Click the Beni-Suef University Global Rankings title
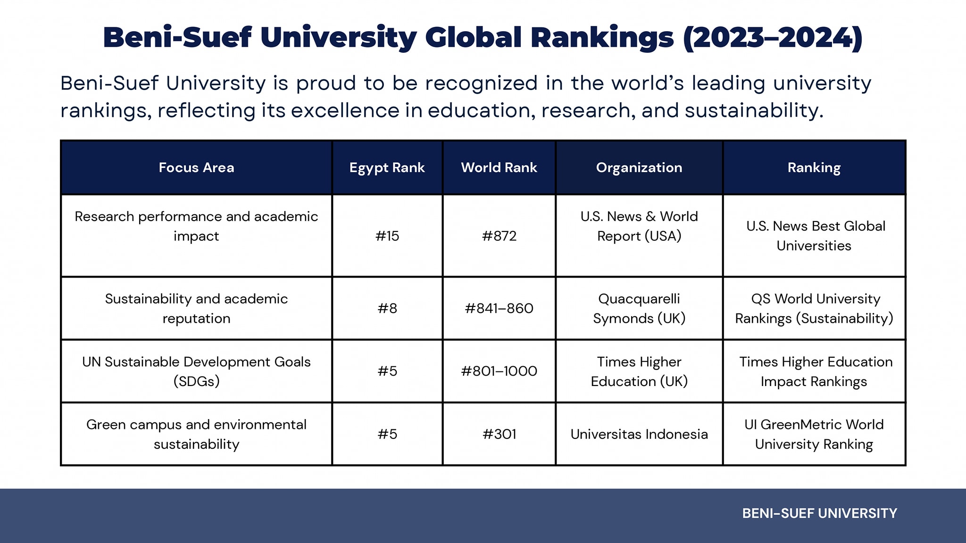The height and width of the screenshot is (543, 966). click(483, 38)
